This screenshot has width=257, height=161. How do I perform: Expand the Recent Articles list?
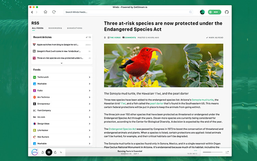(x=62, y=63)
